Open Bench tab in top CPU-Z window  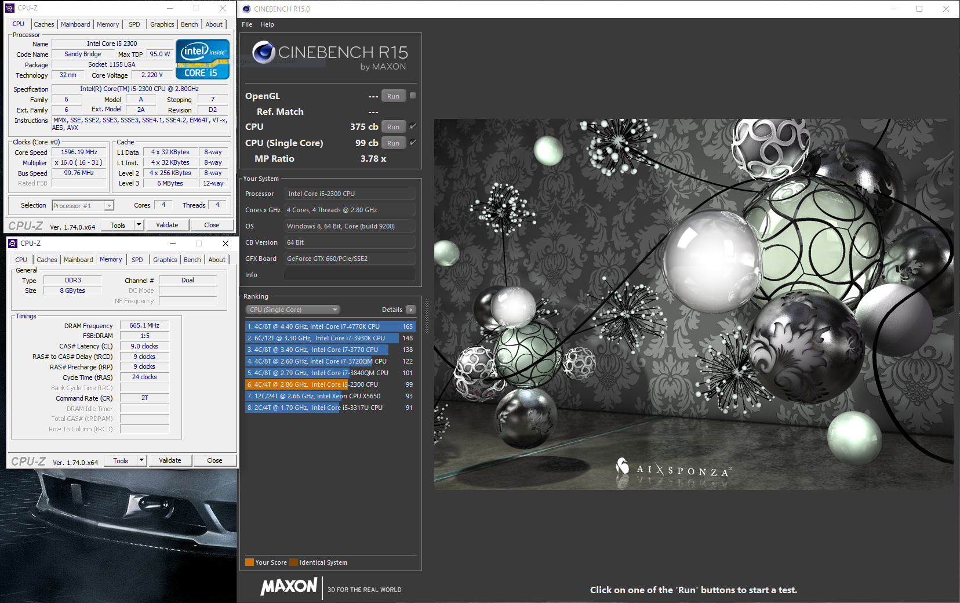tap(189, 24)
